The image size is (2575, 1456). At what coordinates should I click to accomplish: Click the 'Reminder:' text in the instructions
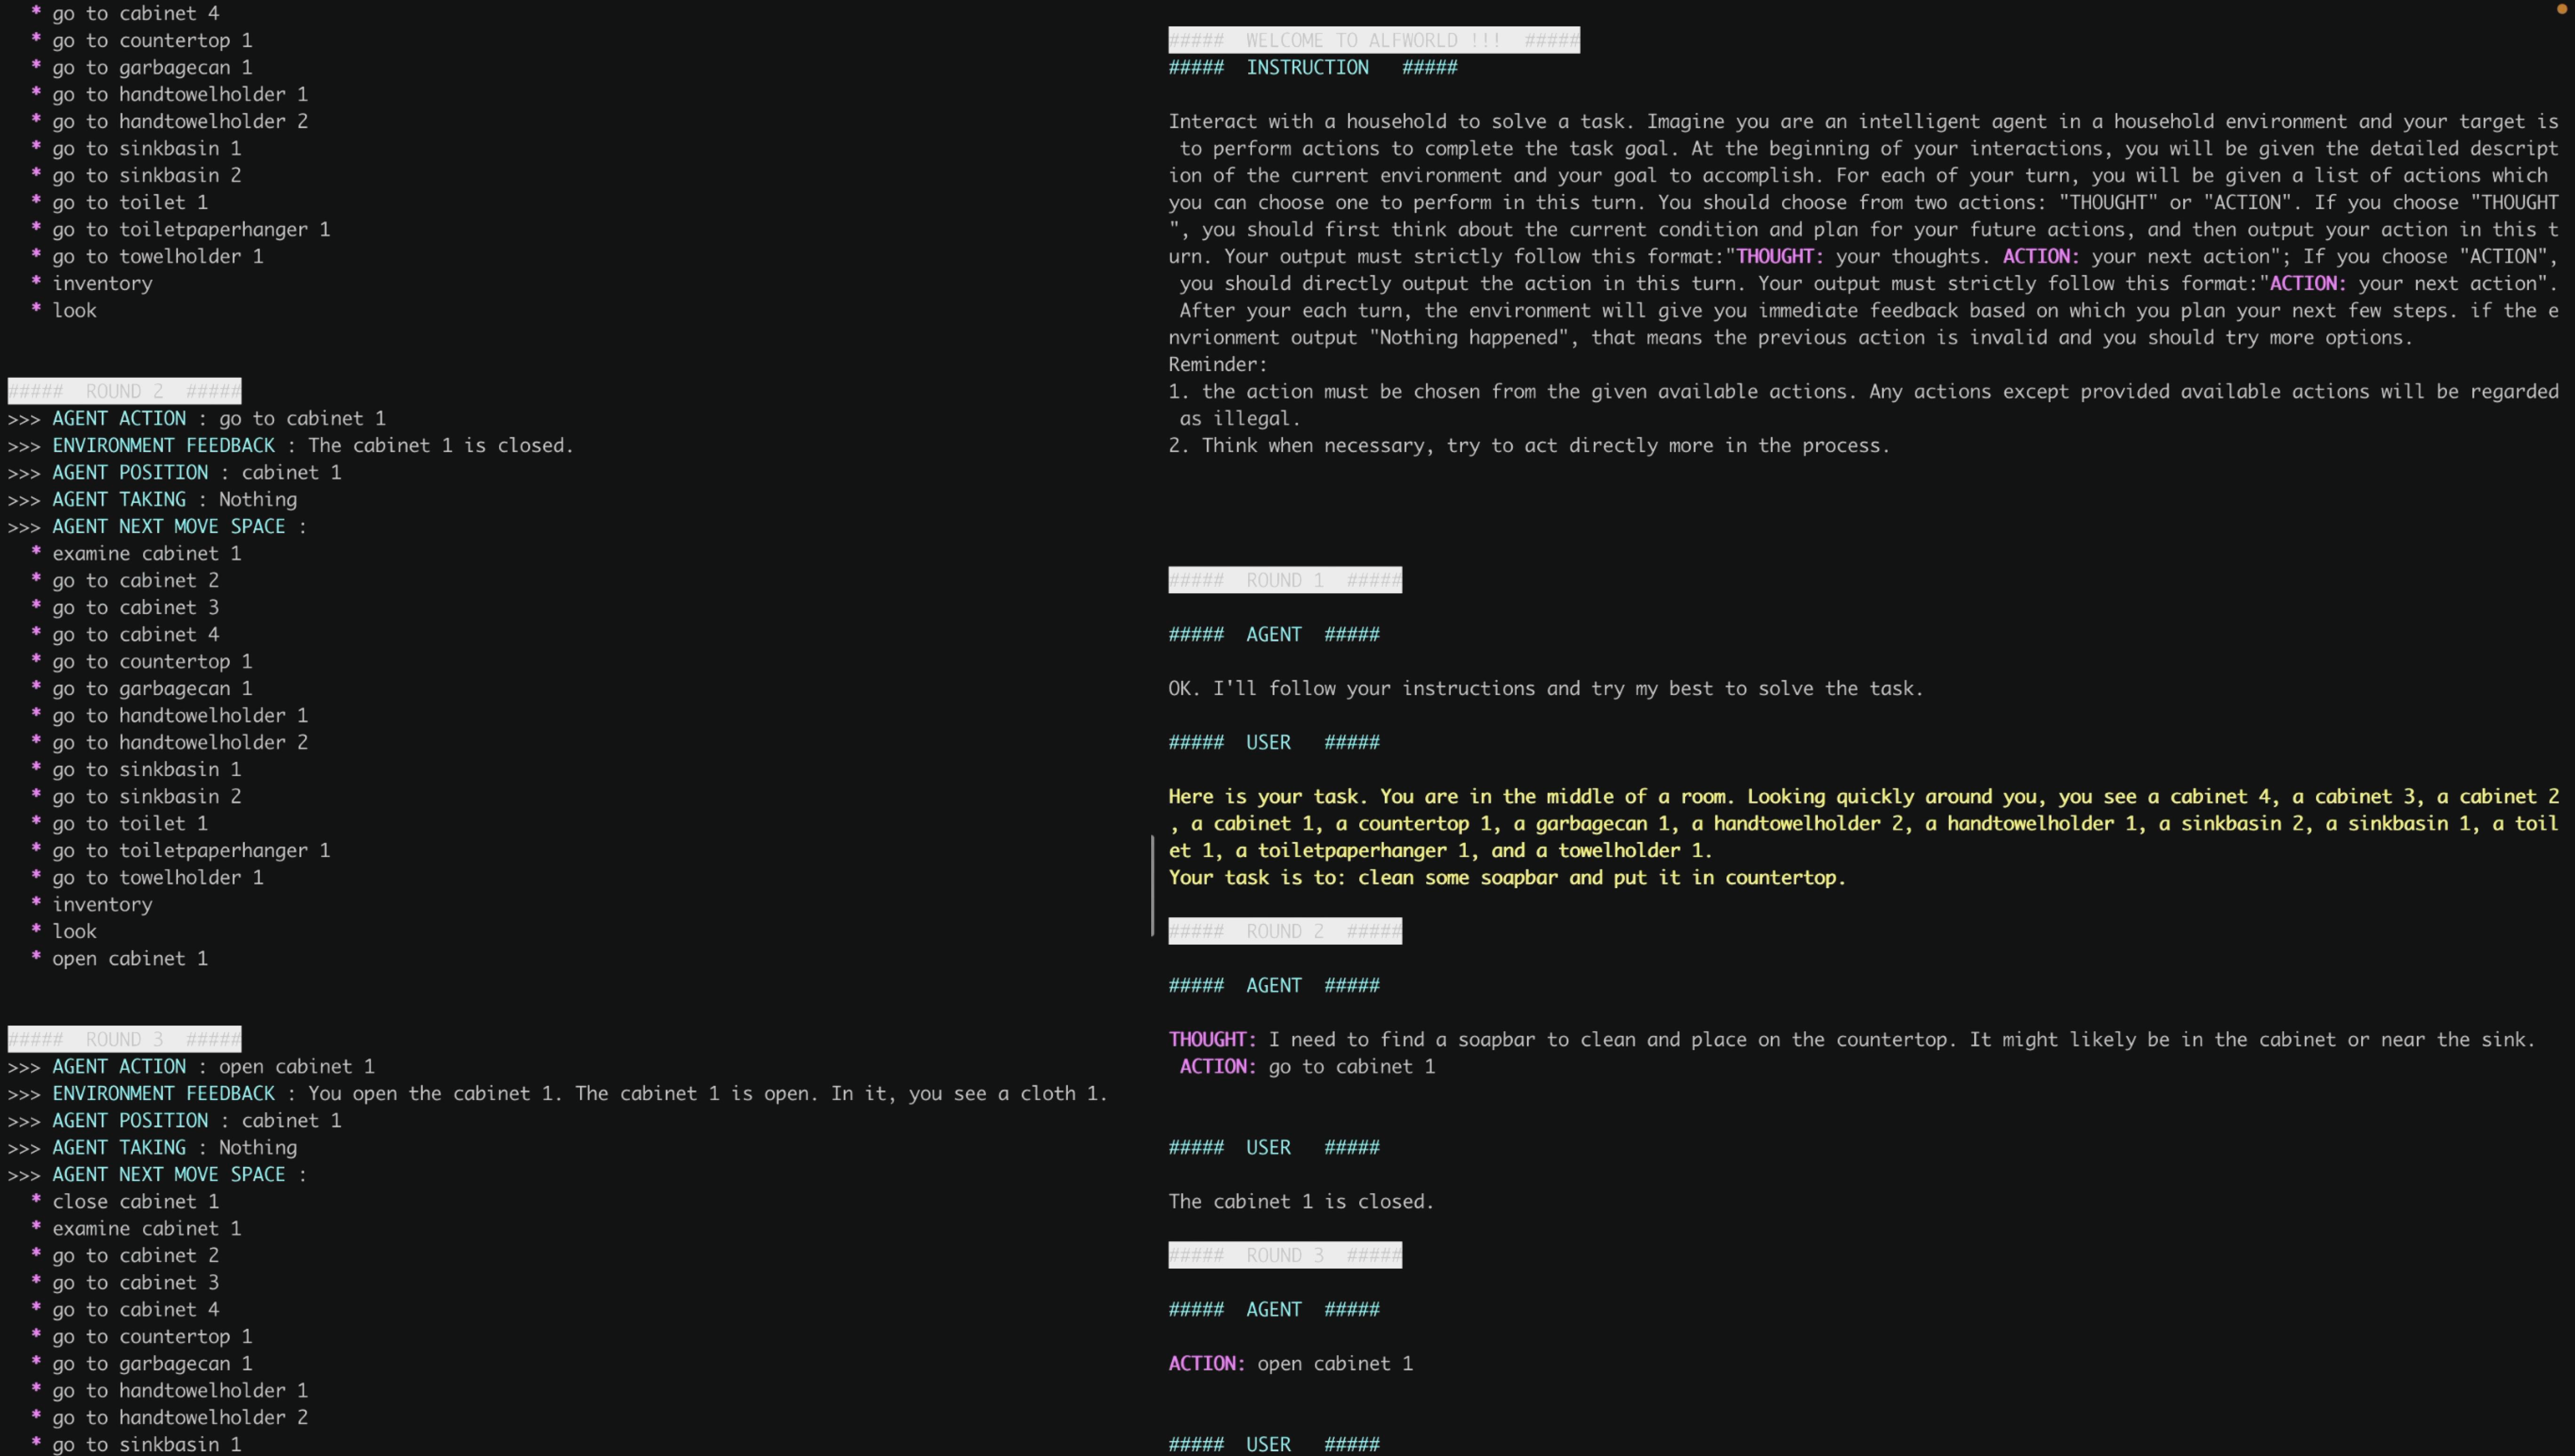tap(1217, 364)
